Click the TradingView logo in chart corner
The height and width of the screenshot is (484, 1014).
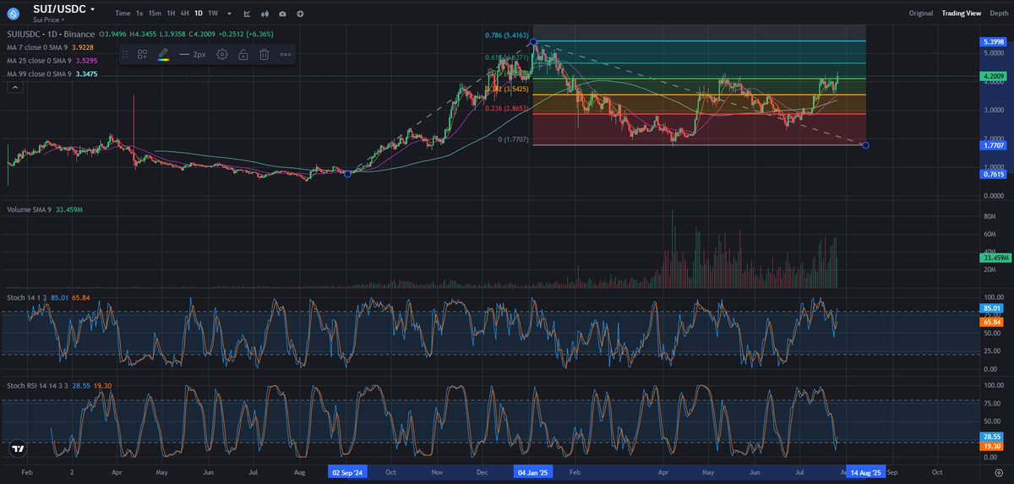[x=17, y=449]
